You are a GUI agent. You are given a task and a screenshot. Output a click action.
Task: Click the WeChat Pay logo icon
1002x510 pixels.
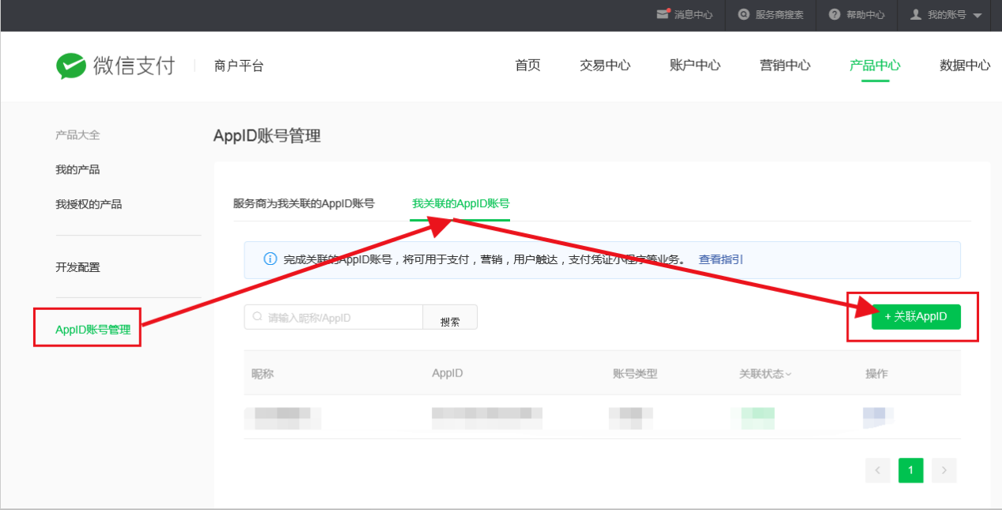point(70,66)
